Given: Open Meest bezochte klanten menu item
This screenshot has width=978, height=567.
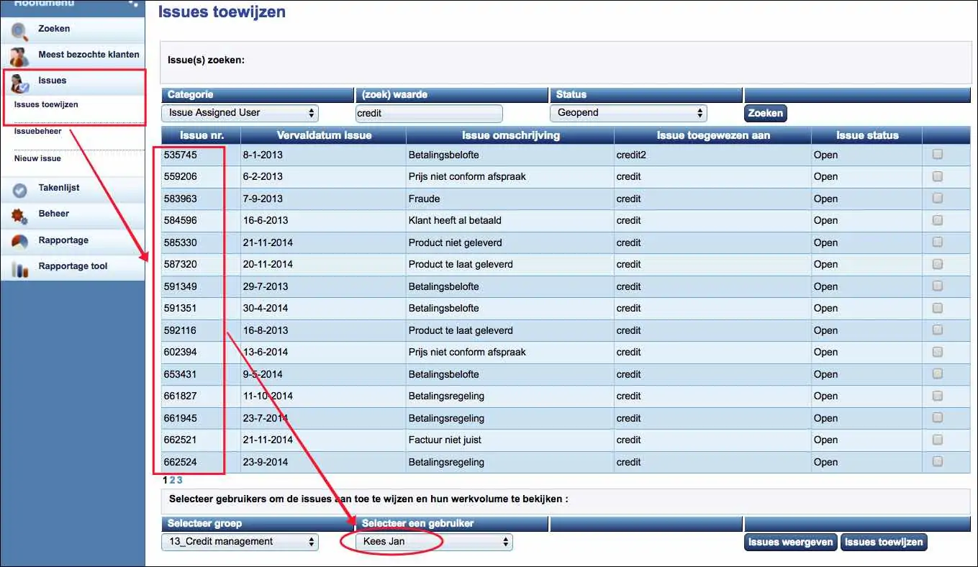Looking at the screenshot, I should (89, 55).
